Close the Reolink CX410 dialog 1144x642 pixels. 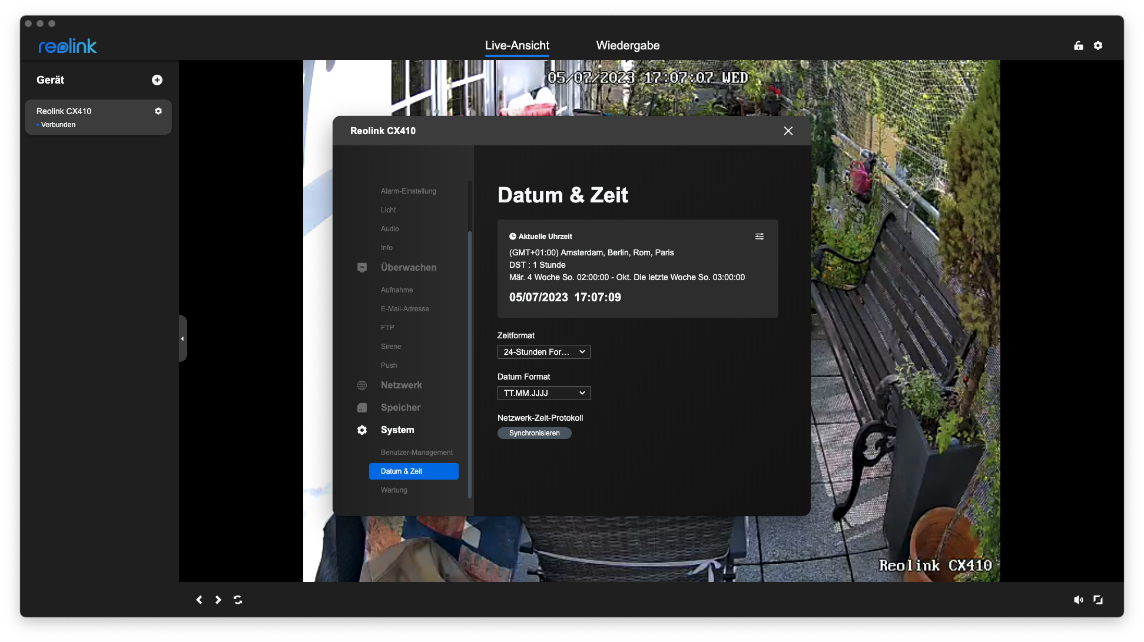pyautogui.click(x=788, y=131)
